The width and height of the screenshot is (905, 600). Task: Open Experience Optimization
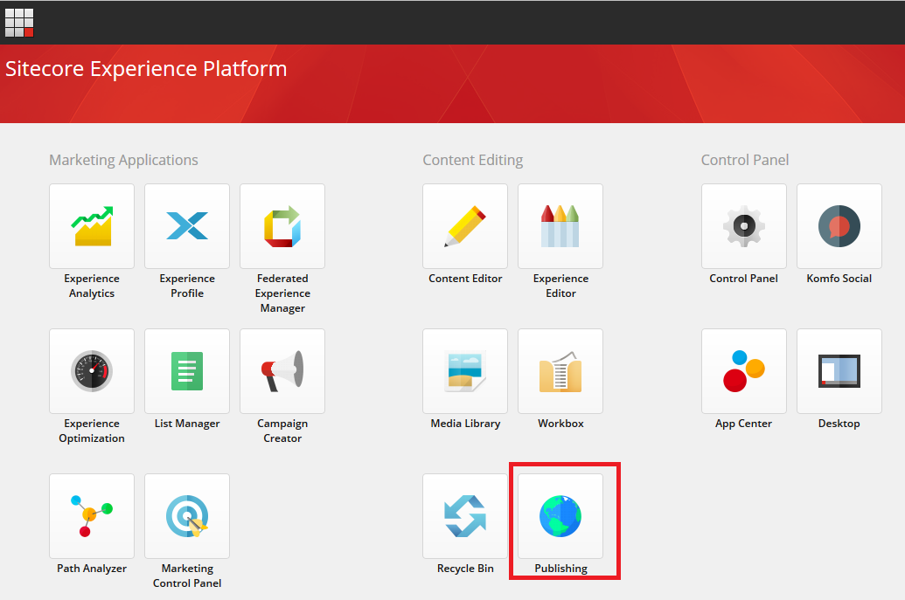92,371
